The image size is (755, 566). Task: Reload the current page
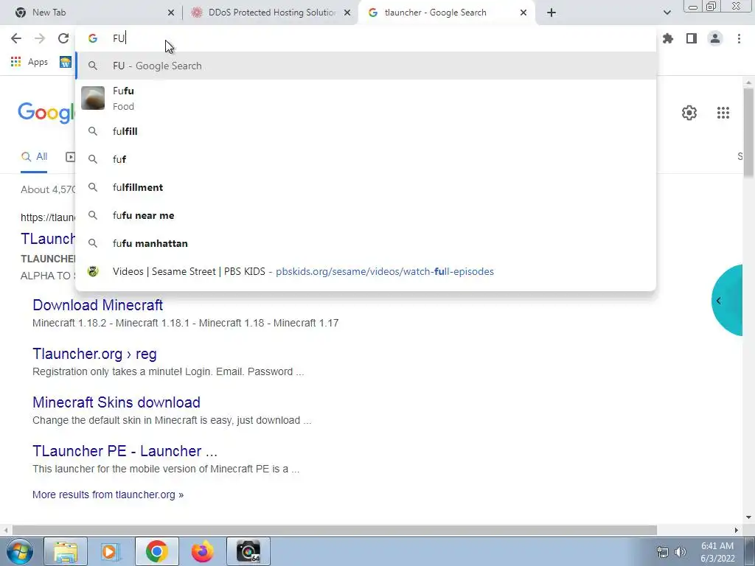(63, 38)
